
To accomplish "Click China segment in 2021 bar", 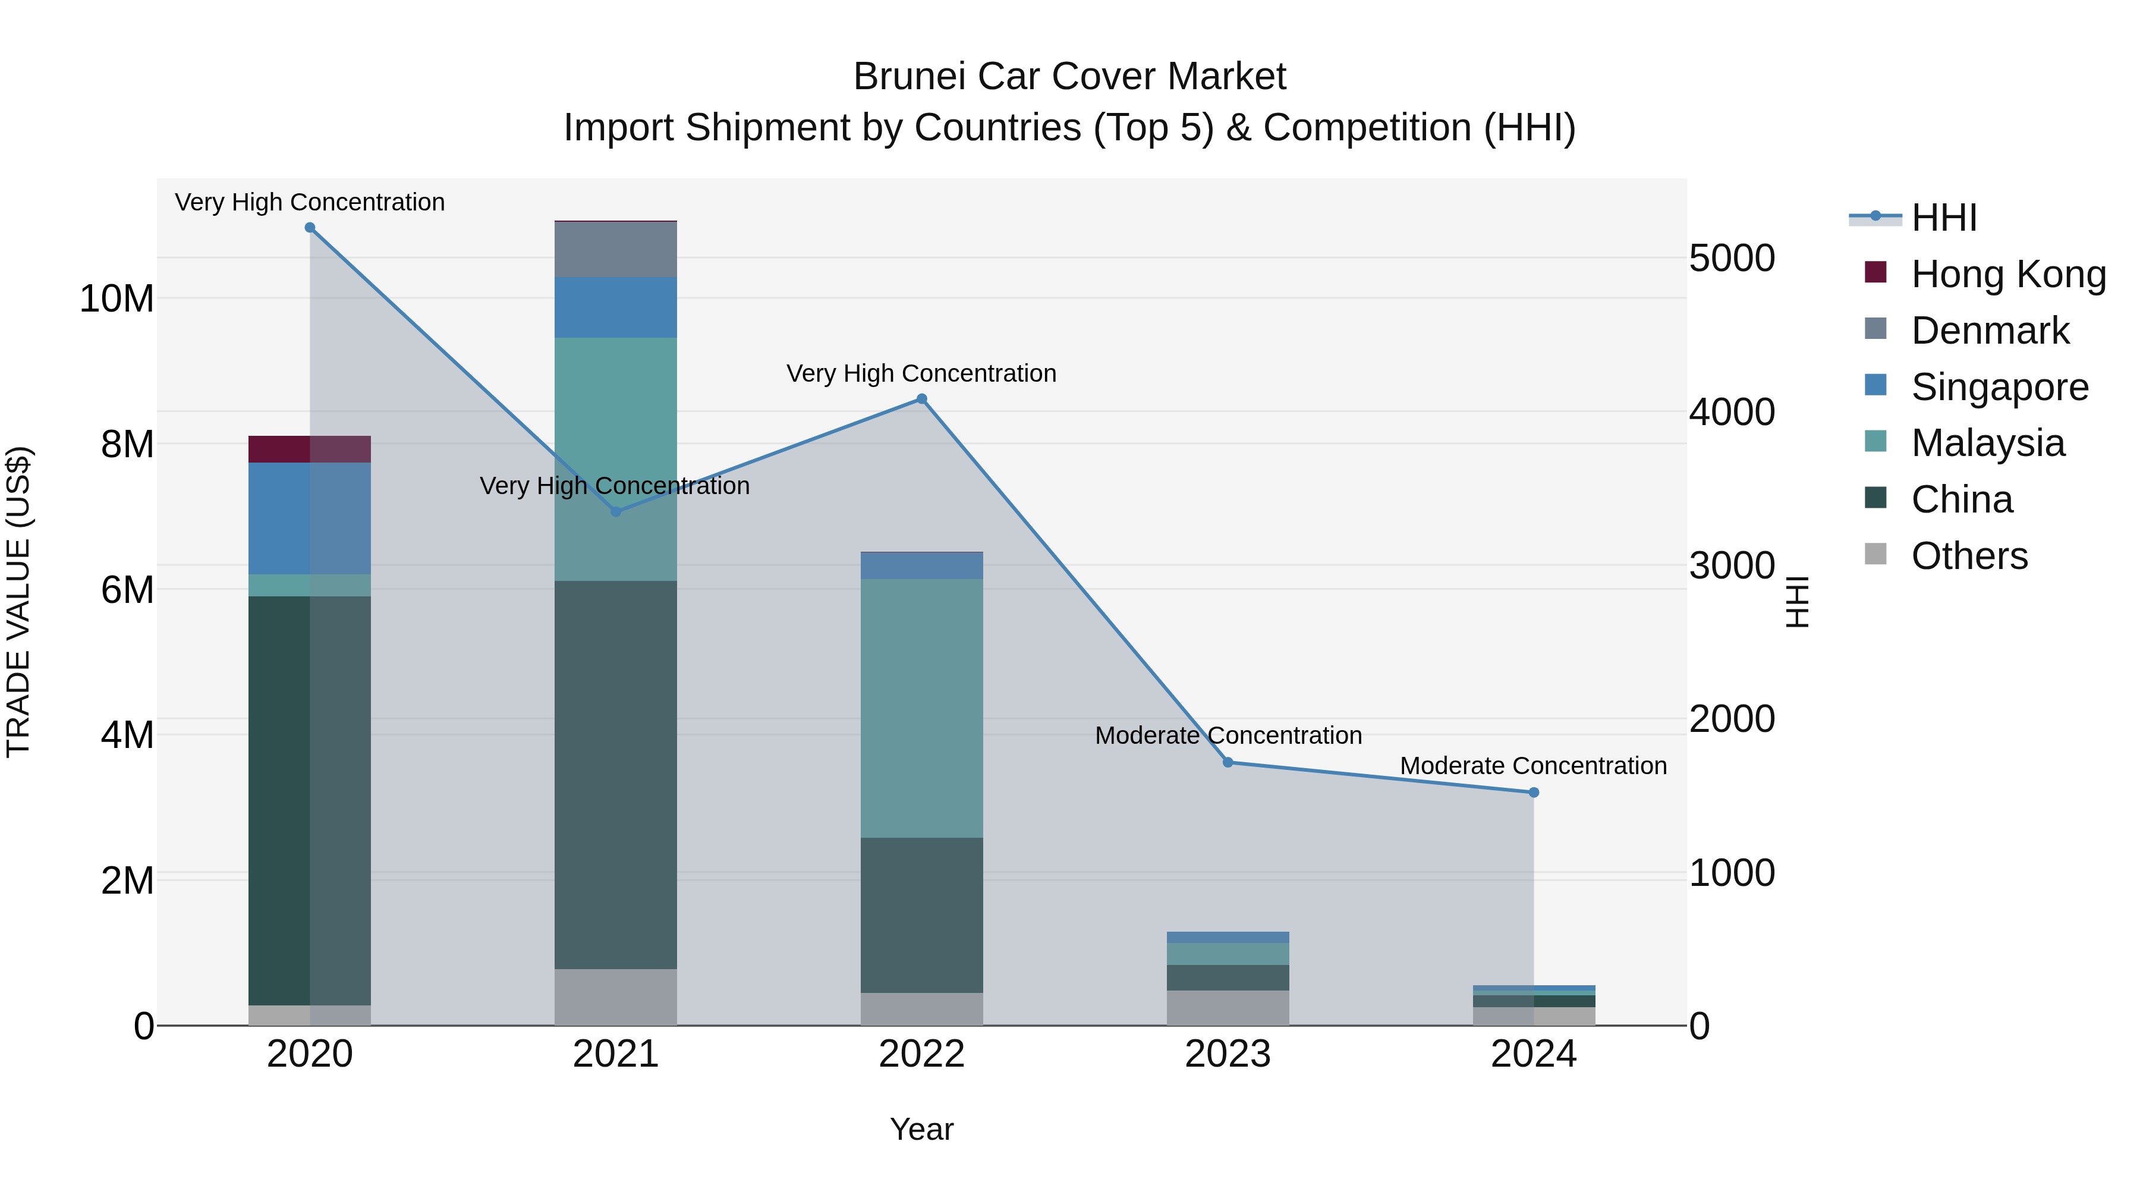I will click(x=616, y=775).
